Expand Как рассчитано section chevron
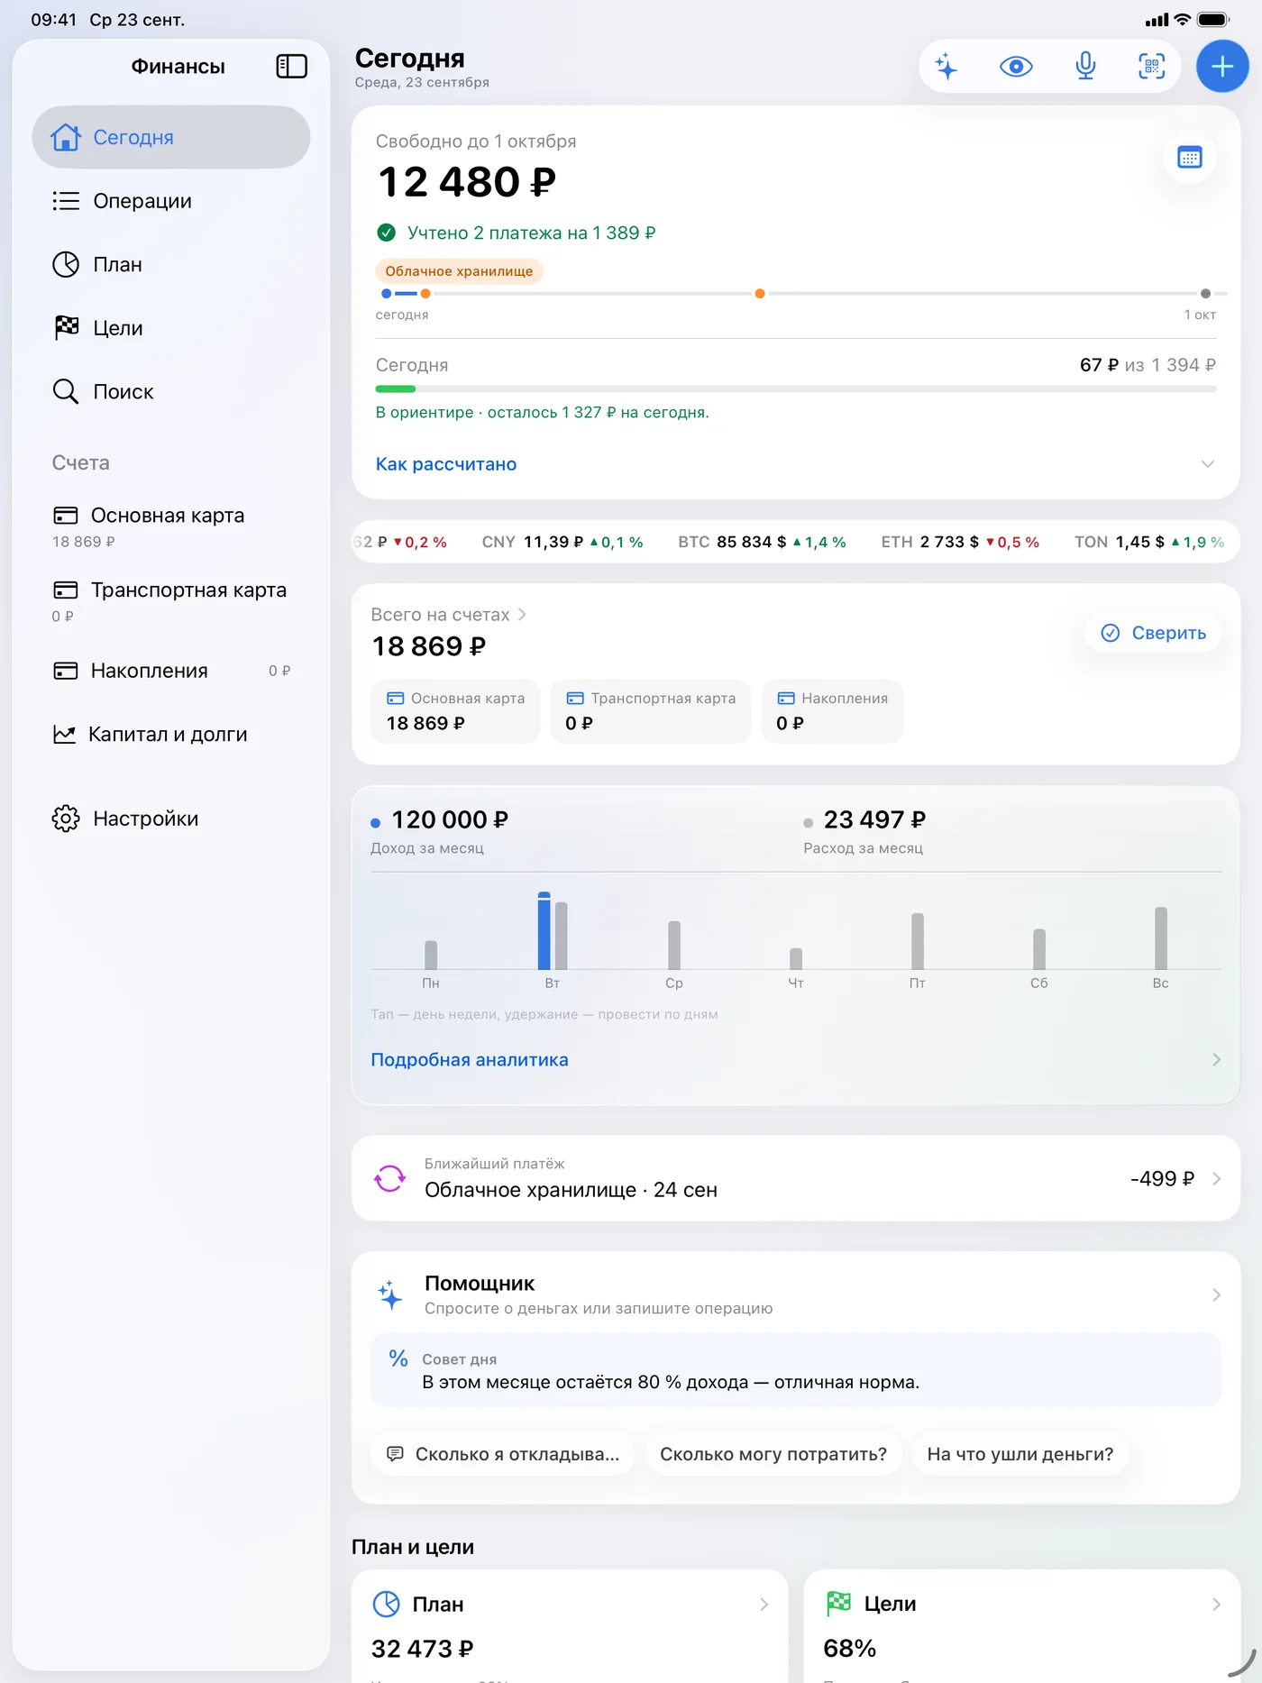This screenshot has height=1683, width=1262. [x=1208, y=464]
